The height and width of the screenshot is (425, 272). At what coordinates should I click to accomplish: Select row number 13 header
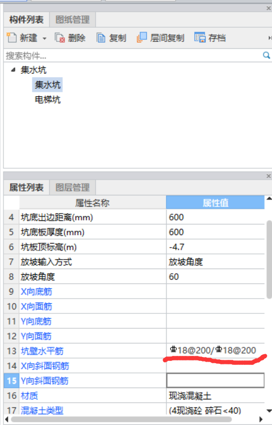pos(11,351)
